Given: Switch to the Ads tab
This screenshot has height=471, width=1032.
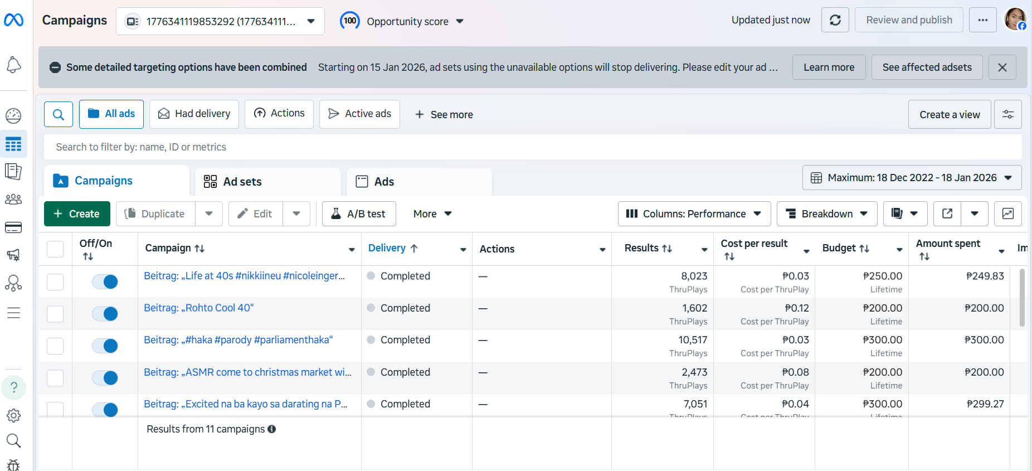Looking at the screenshot, I should 383,182.
